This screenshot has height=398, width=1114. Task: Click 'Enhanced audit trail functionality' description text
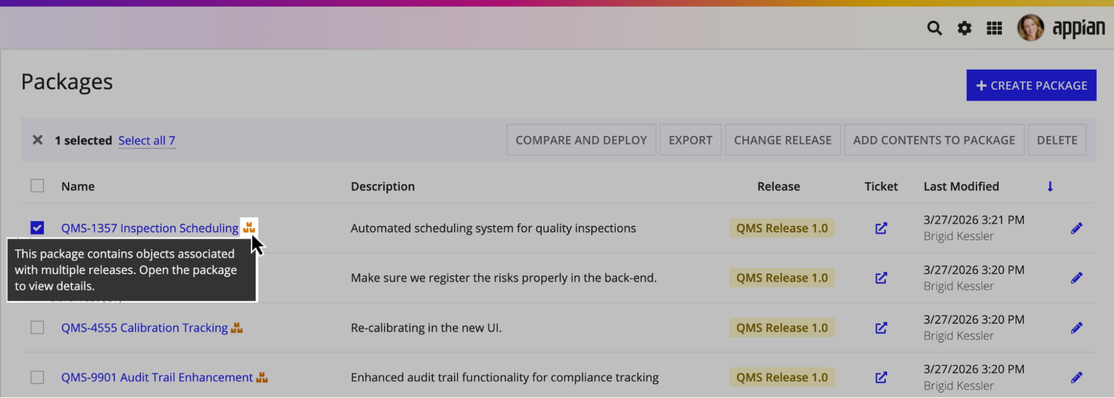[505, 377]
